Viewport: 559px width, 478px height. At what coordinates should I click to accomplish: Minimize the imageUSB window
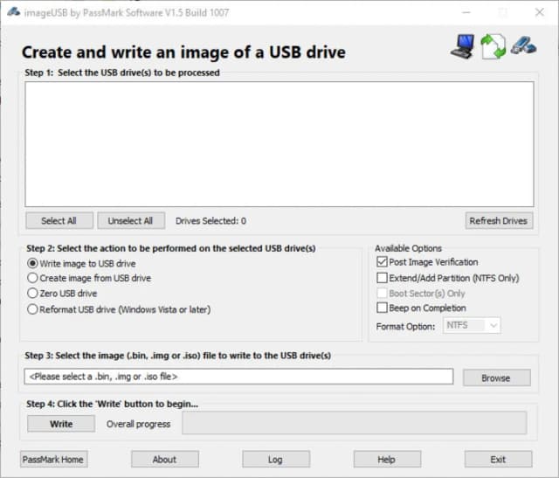466,12
